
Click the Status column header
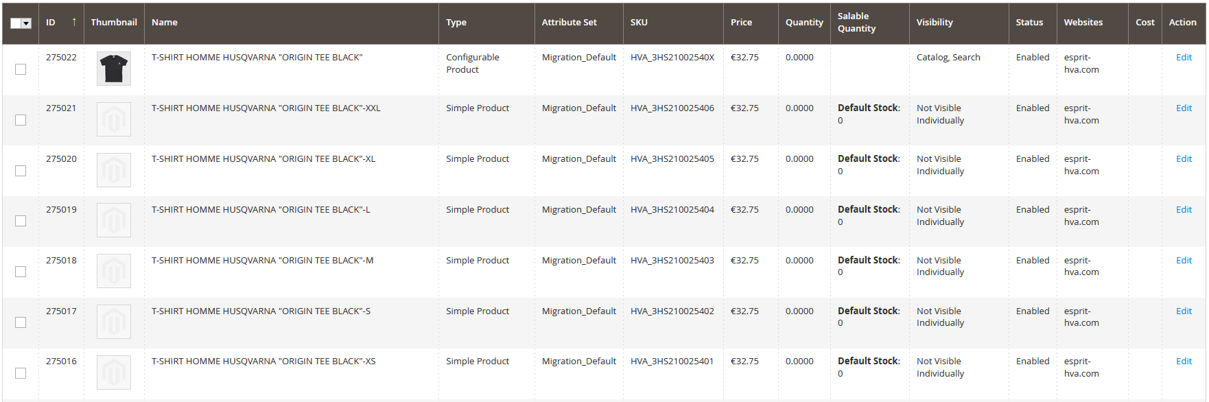(x=1031, y=22)
